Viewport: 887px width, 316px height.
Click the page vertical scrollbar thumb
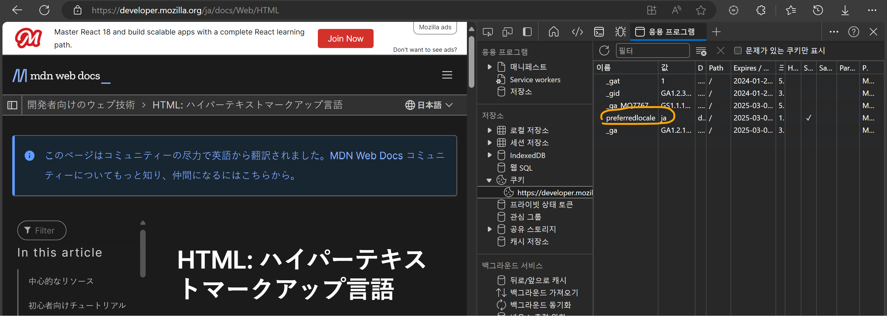[472, 62]
